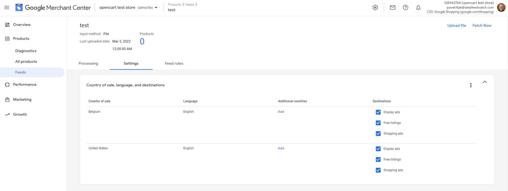Click the Google Merchant Center logo
508x191 pixels.
click(53, 8)
